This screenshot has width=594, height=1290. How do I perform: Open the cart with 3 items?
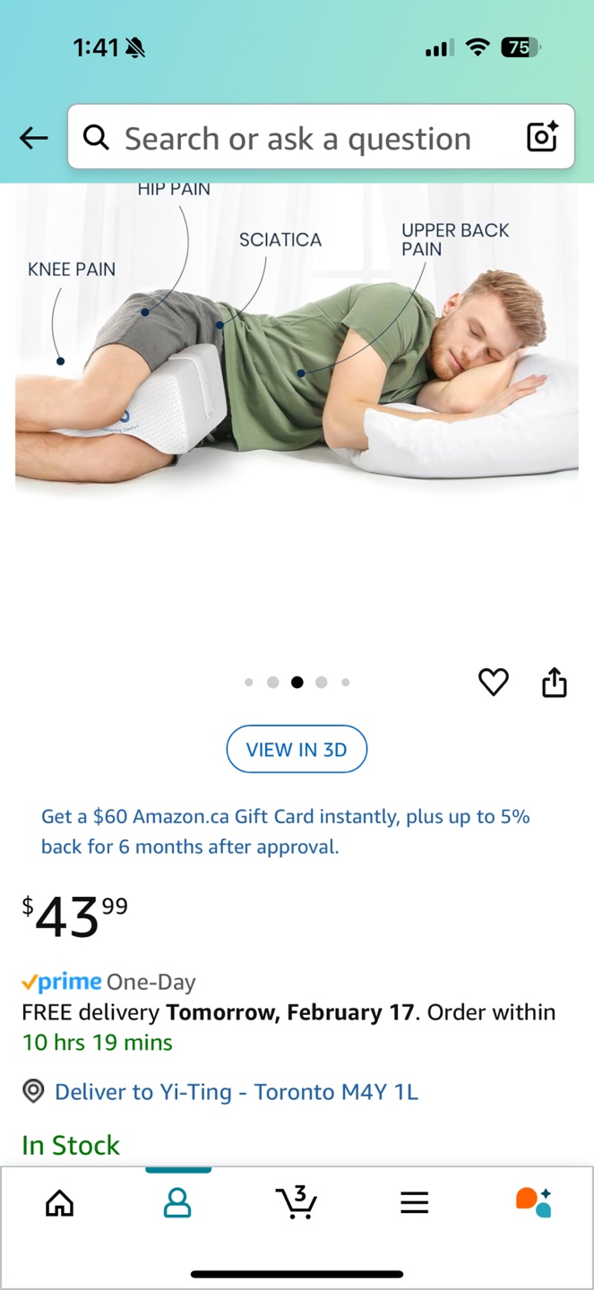pos(297,1202)
